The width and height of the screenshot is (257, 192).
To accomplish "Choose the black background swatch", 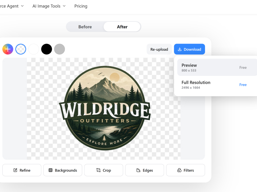I will (x=46, y=49).
